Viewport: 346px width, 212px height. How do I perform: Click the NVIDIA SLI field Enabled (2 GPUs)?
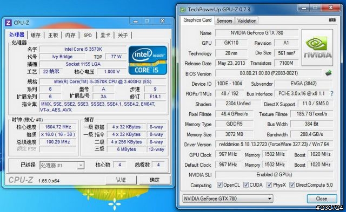click(x=274, y=175)
